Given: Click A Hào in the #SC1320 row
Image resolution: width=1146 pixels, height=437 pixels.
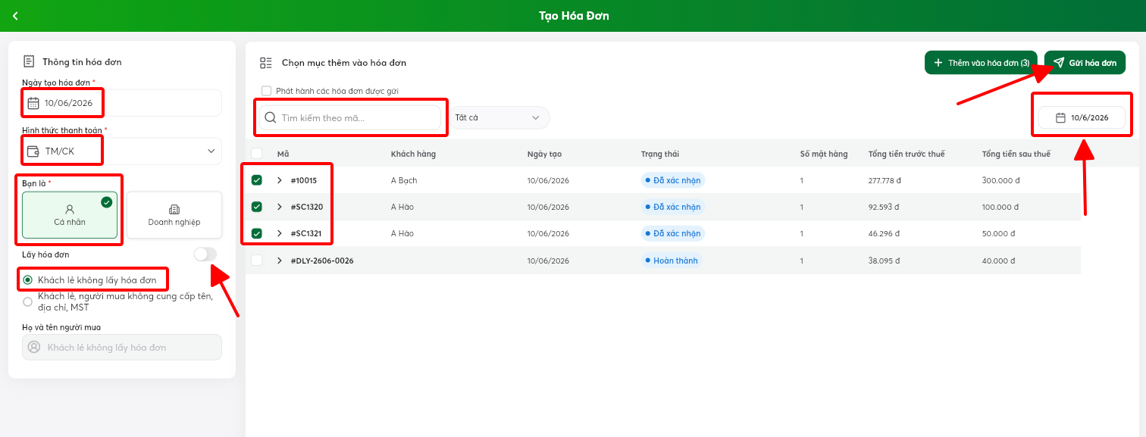Looking at the screenshot, I should tap(402, 207).
